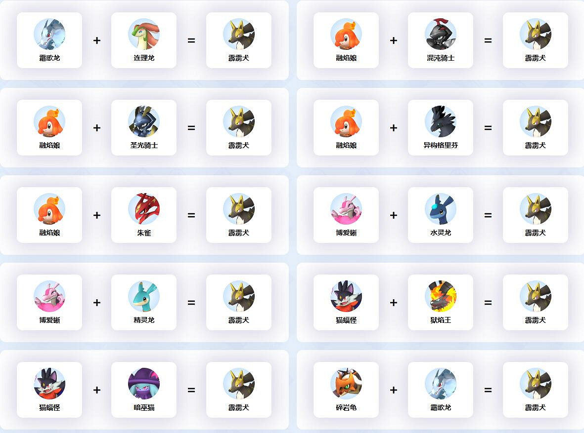Select 博爱蜥 paired with 水灵龙

pos(346,215)
